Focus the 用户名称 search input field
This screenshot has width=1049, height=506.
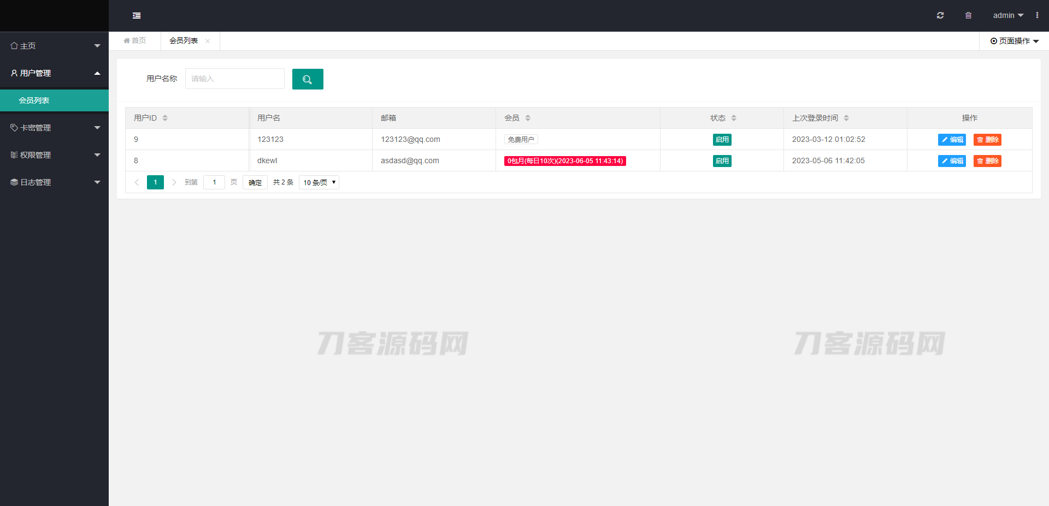tap(234, 79)
